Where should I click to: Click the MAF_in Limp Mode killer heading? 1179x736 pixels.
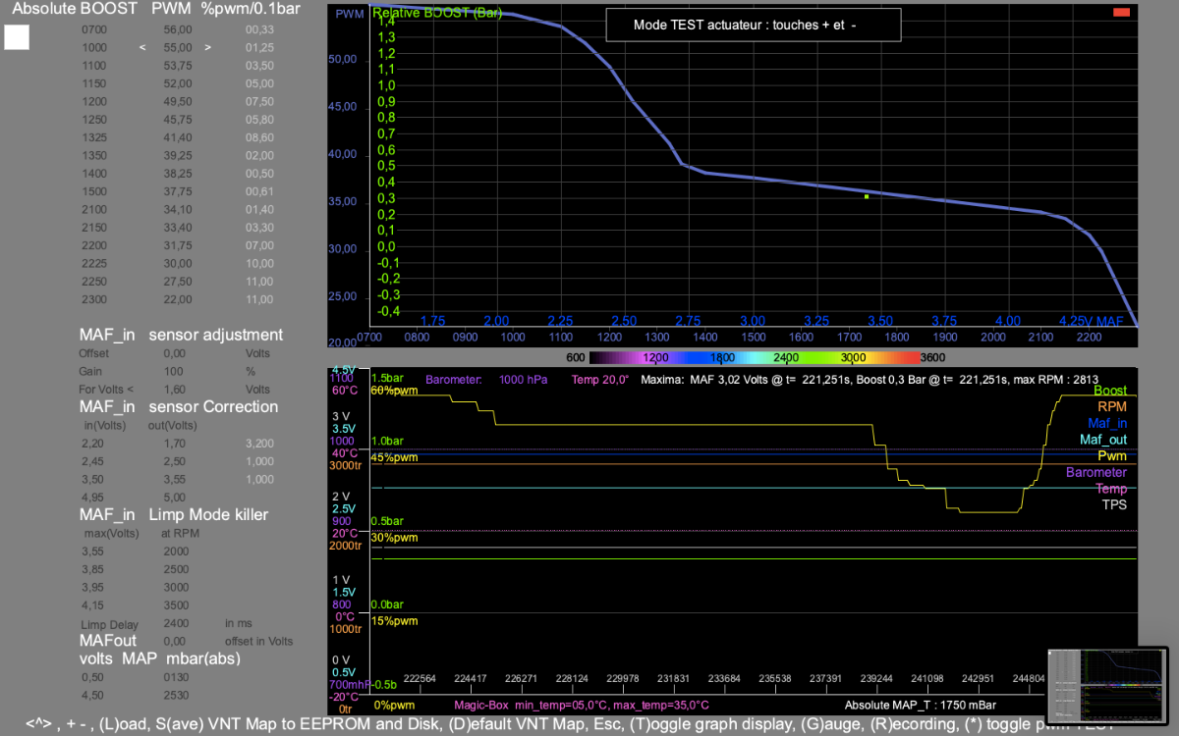click(x=173, y=514)
